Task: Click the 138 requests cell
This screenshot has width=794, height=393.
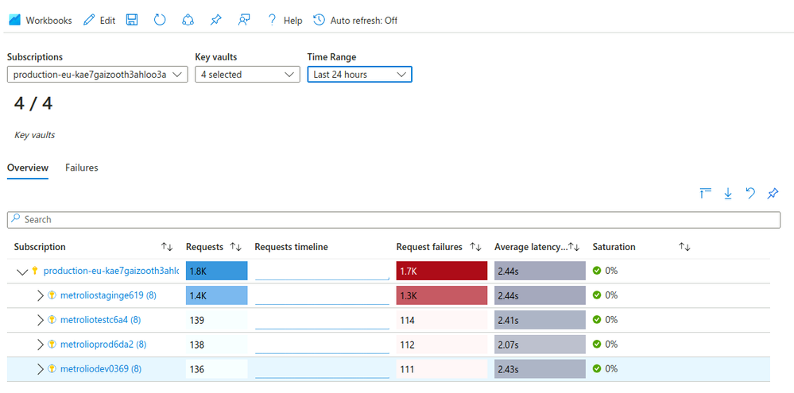Action: tap(217, 345)
